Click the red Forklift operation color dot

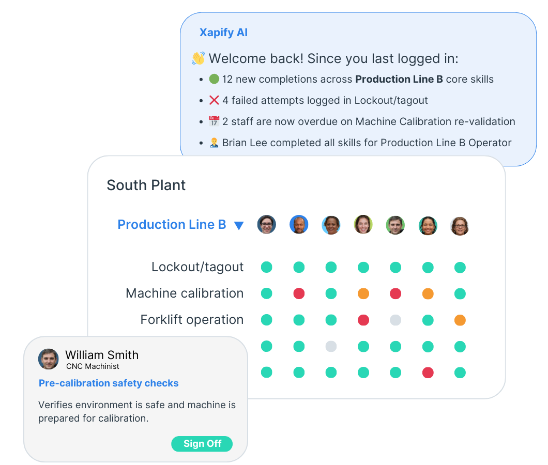pos(363,320)
